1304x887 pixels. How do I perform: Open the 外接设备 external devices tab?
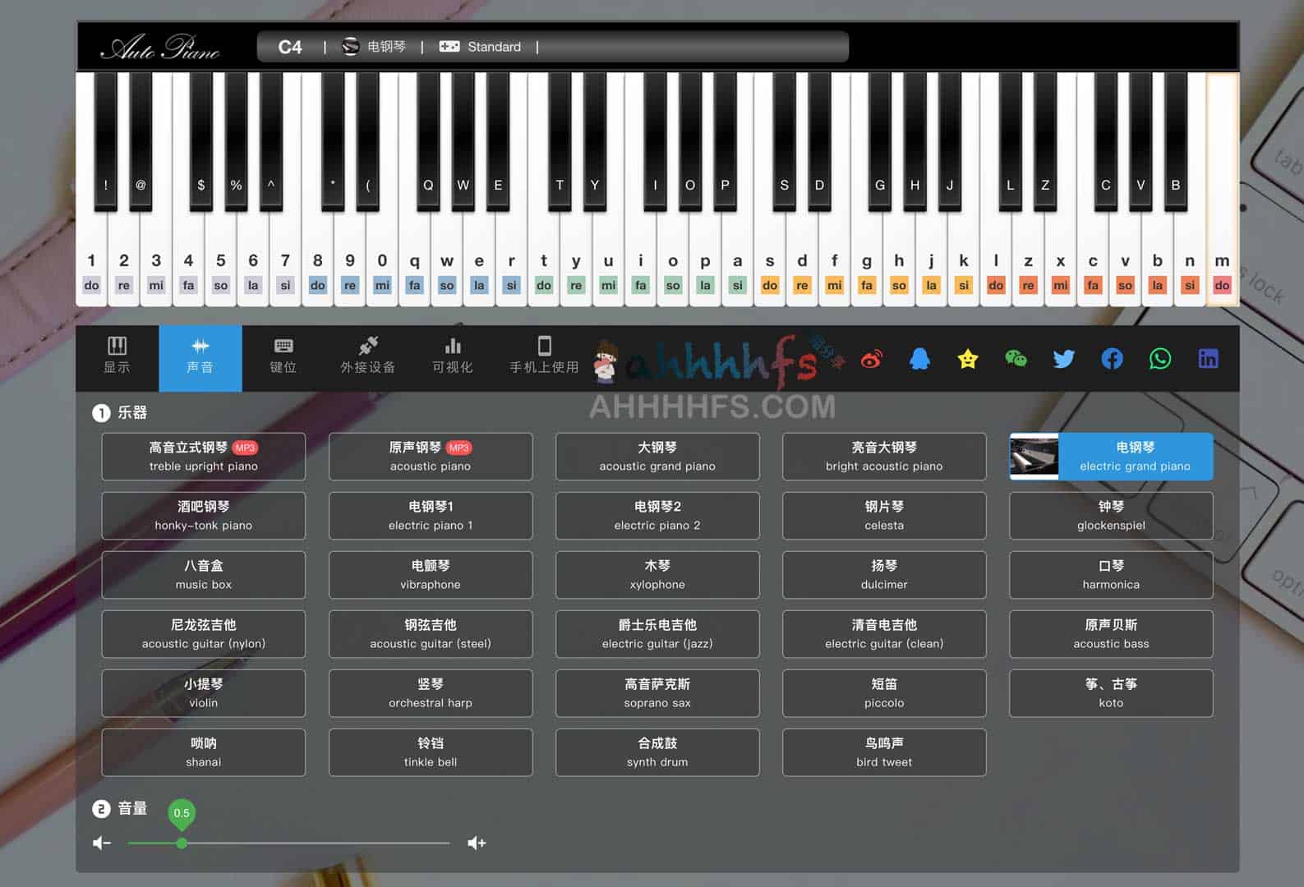coord(368,358)
